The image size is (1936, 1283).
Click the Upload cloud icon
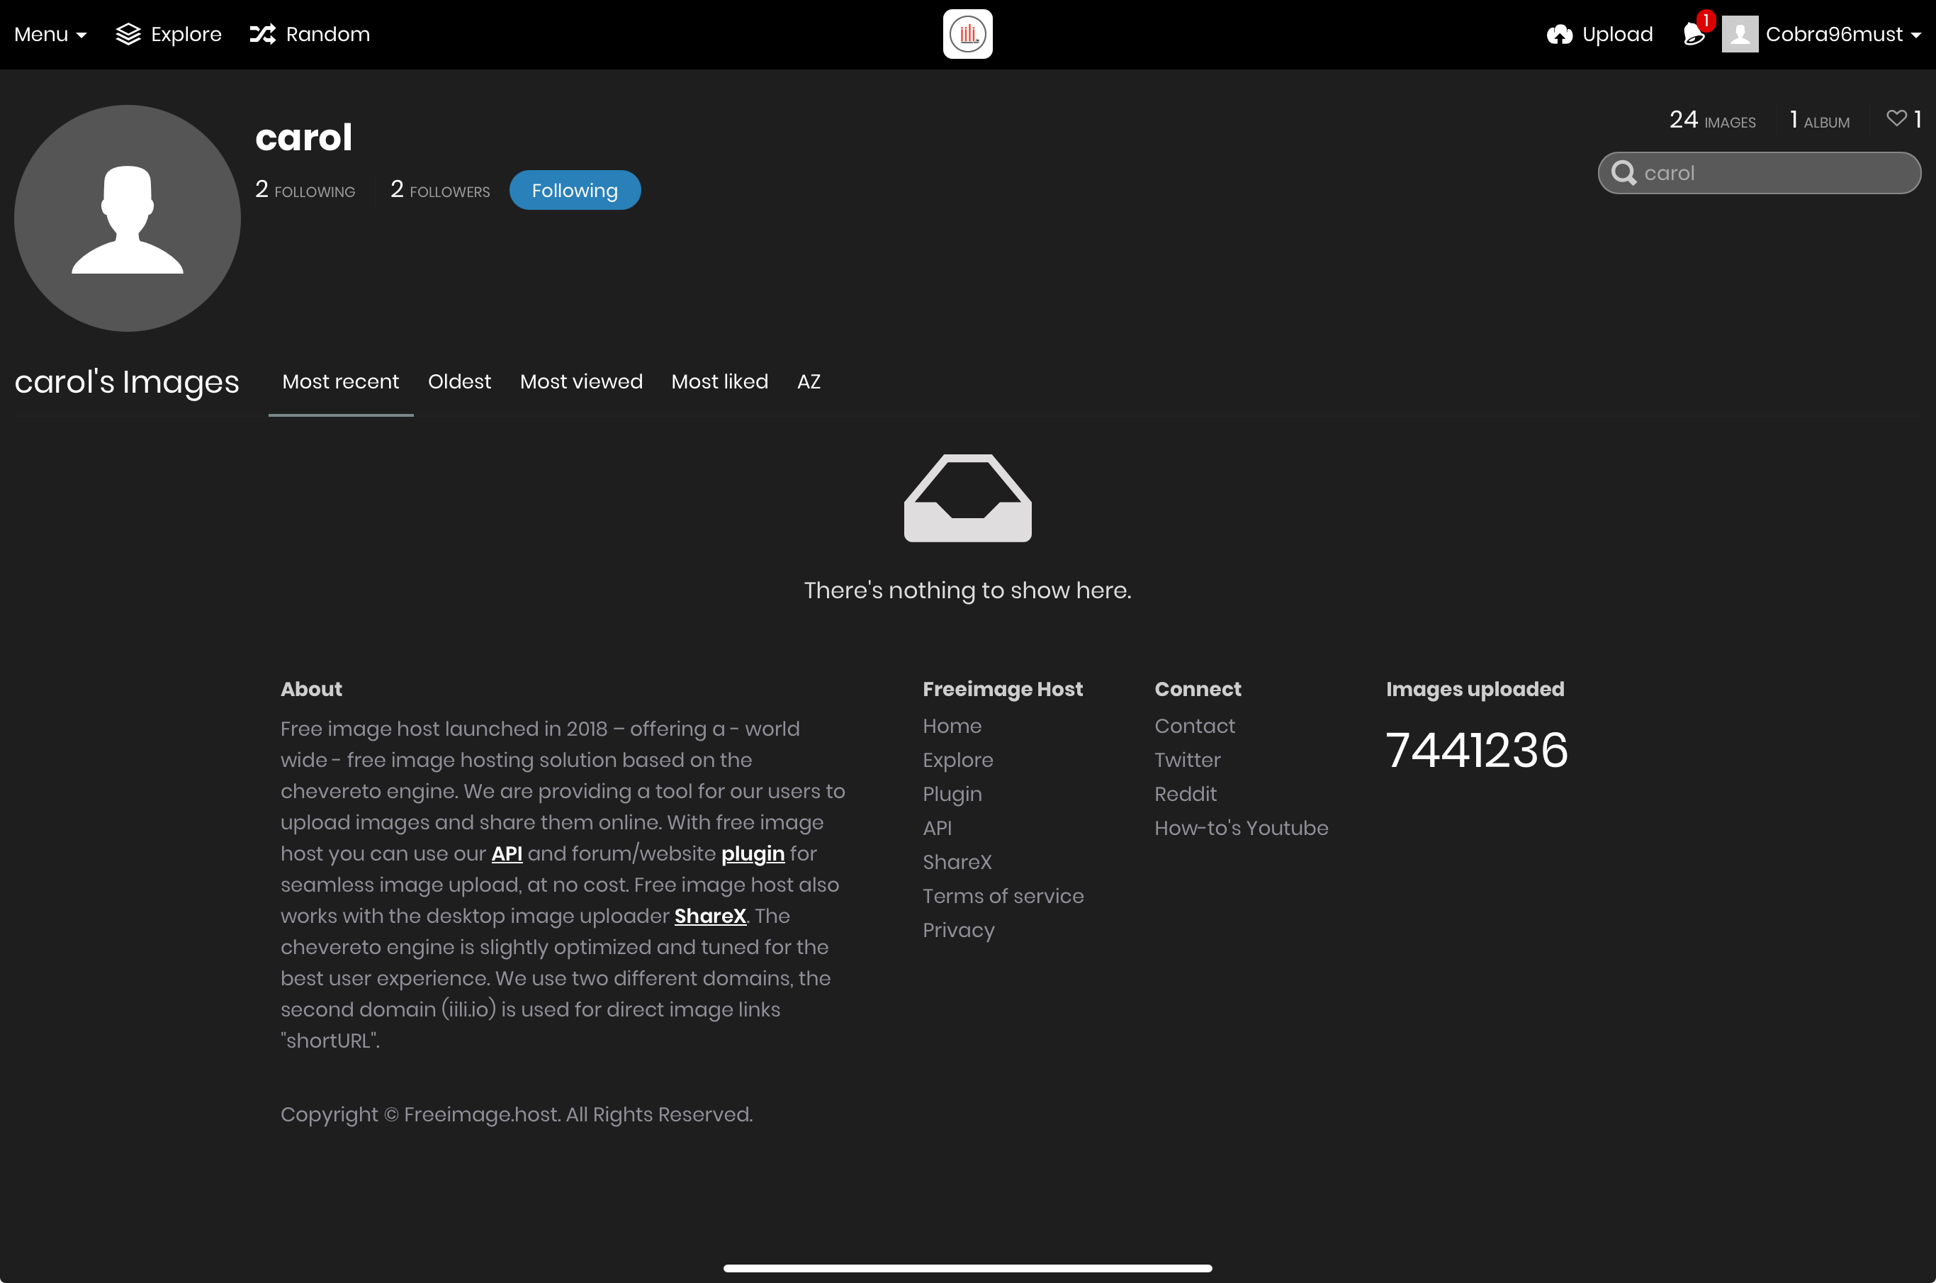click(x=1560, y=34)
